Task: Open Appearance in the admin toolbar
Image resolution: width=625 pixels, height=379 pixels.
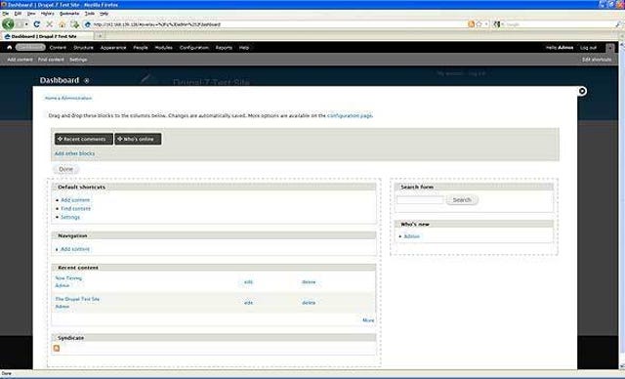Action: point(113,48)
